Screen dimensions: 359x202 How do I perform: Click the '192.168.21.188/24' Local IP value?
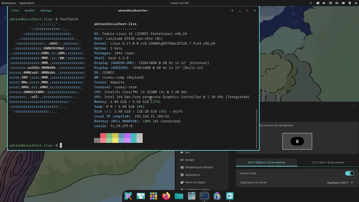(151, 116)
